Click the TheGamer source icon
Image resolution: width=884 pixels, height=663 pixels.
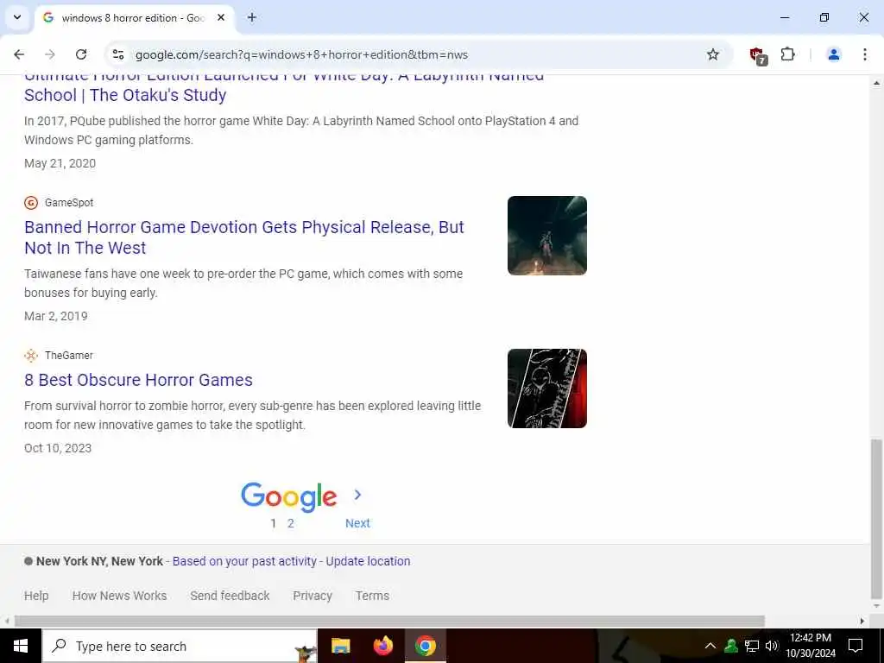coord(31,355)
